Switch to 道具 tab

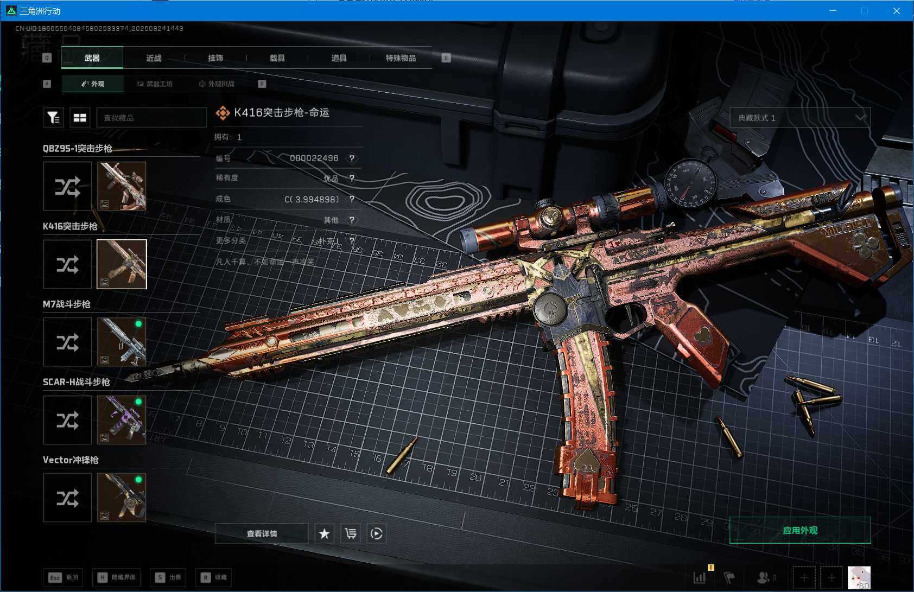coord(339,58)
